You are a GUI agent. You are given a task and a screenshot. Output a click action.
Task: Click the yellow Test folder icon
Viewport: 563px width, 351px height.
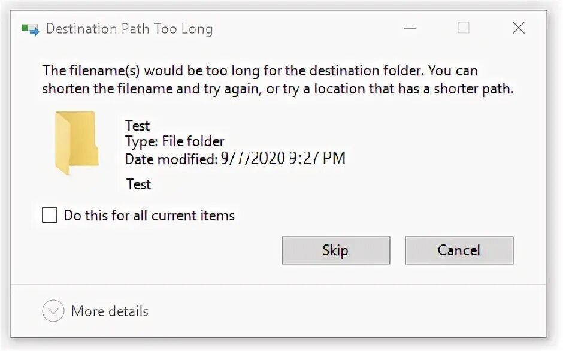tap(76, 143)
